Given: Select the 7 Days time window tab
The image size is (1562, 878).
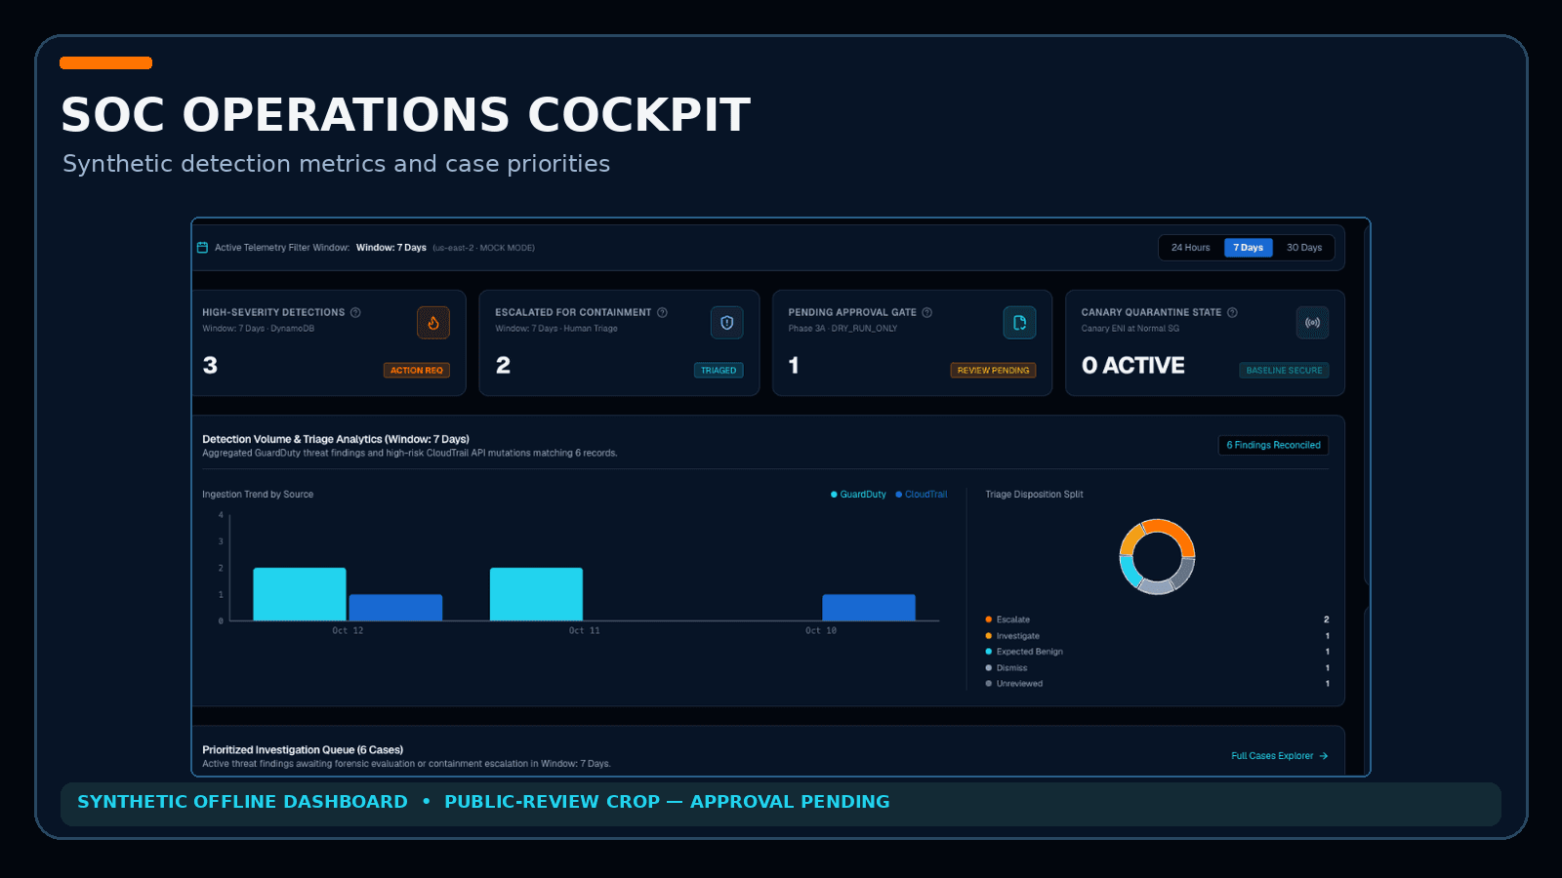Looking at the screenshot, I should [1249, 248].
